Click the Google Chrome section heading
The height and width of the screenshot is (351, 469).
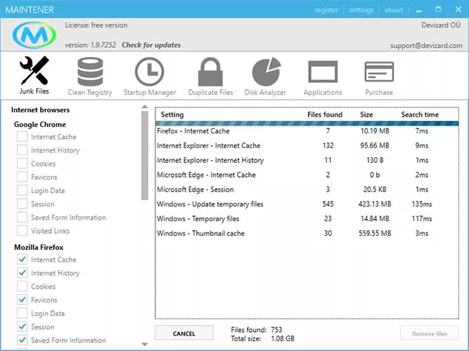click(x=40, y=124)
